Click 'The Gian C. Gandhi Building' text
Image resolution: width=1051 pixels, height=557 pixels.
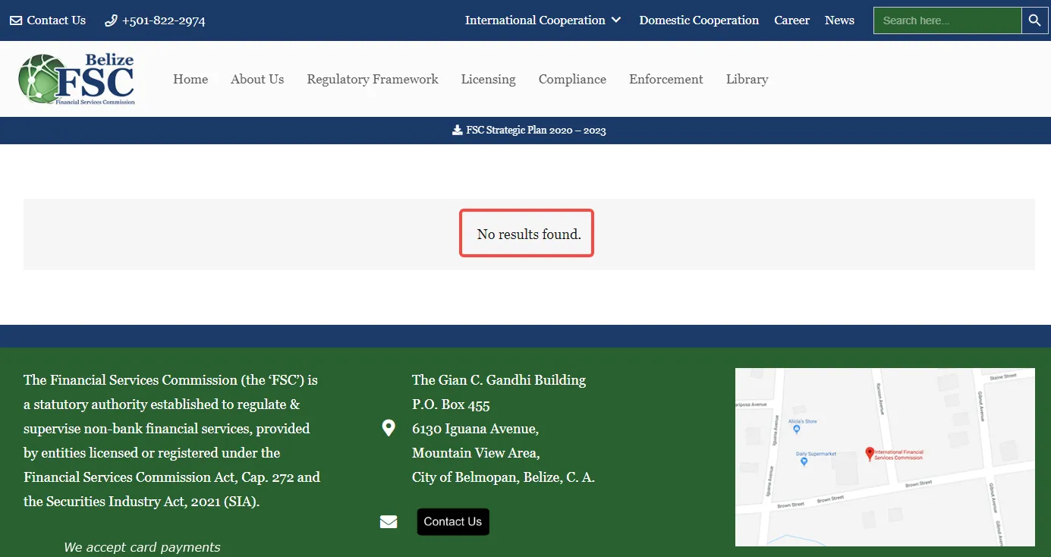click(499, 380)
